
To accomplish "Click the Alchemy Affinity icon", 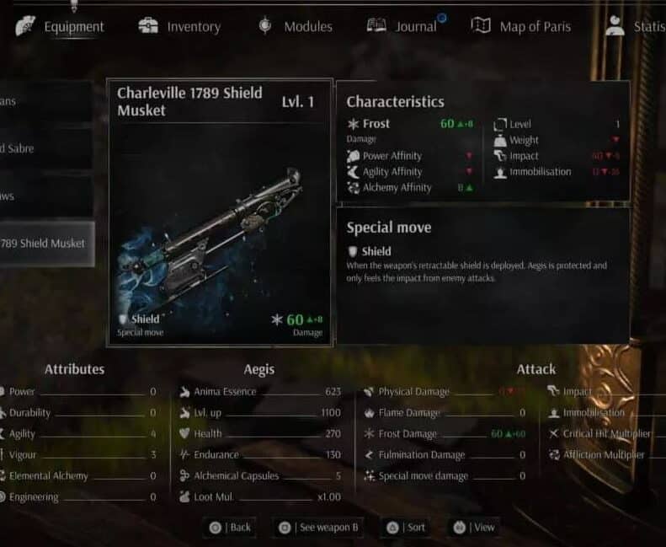I will [353, 187].
